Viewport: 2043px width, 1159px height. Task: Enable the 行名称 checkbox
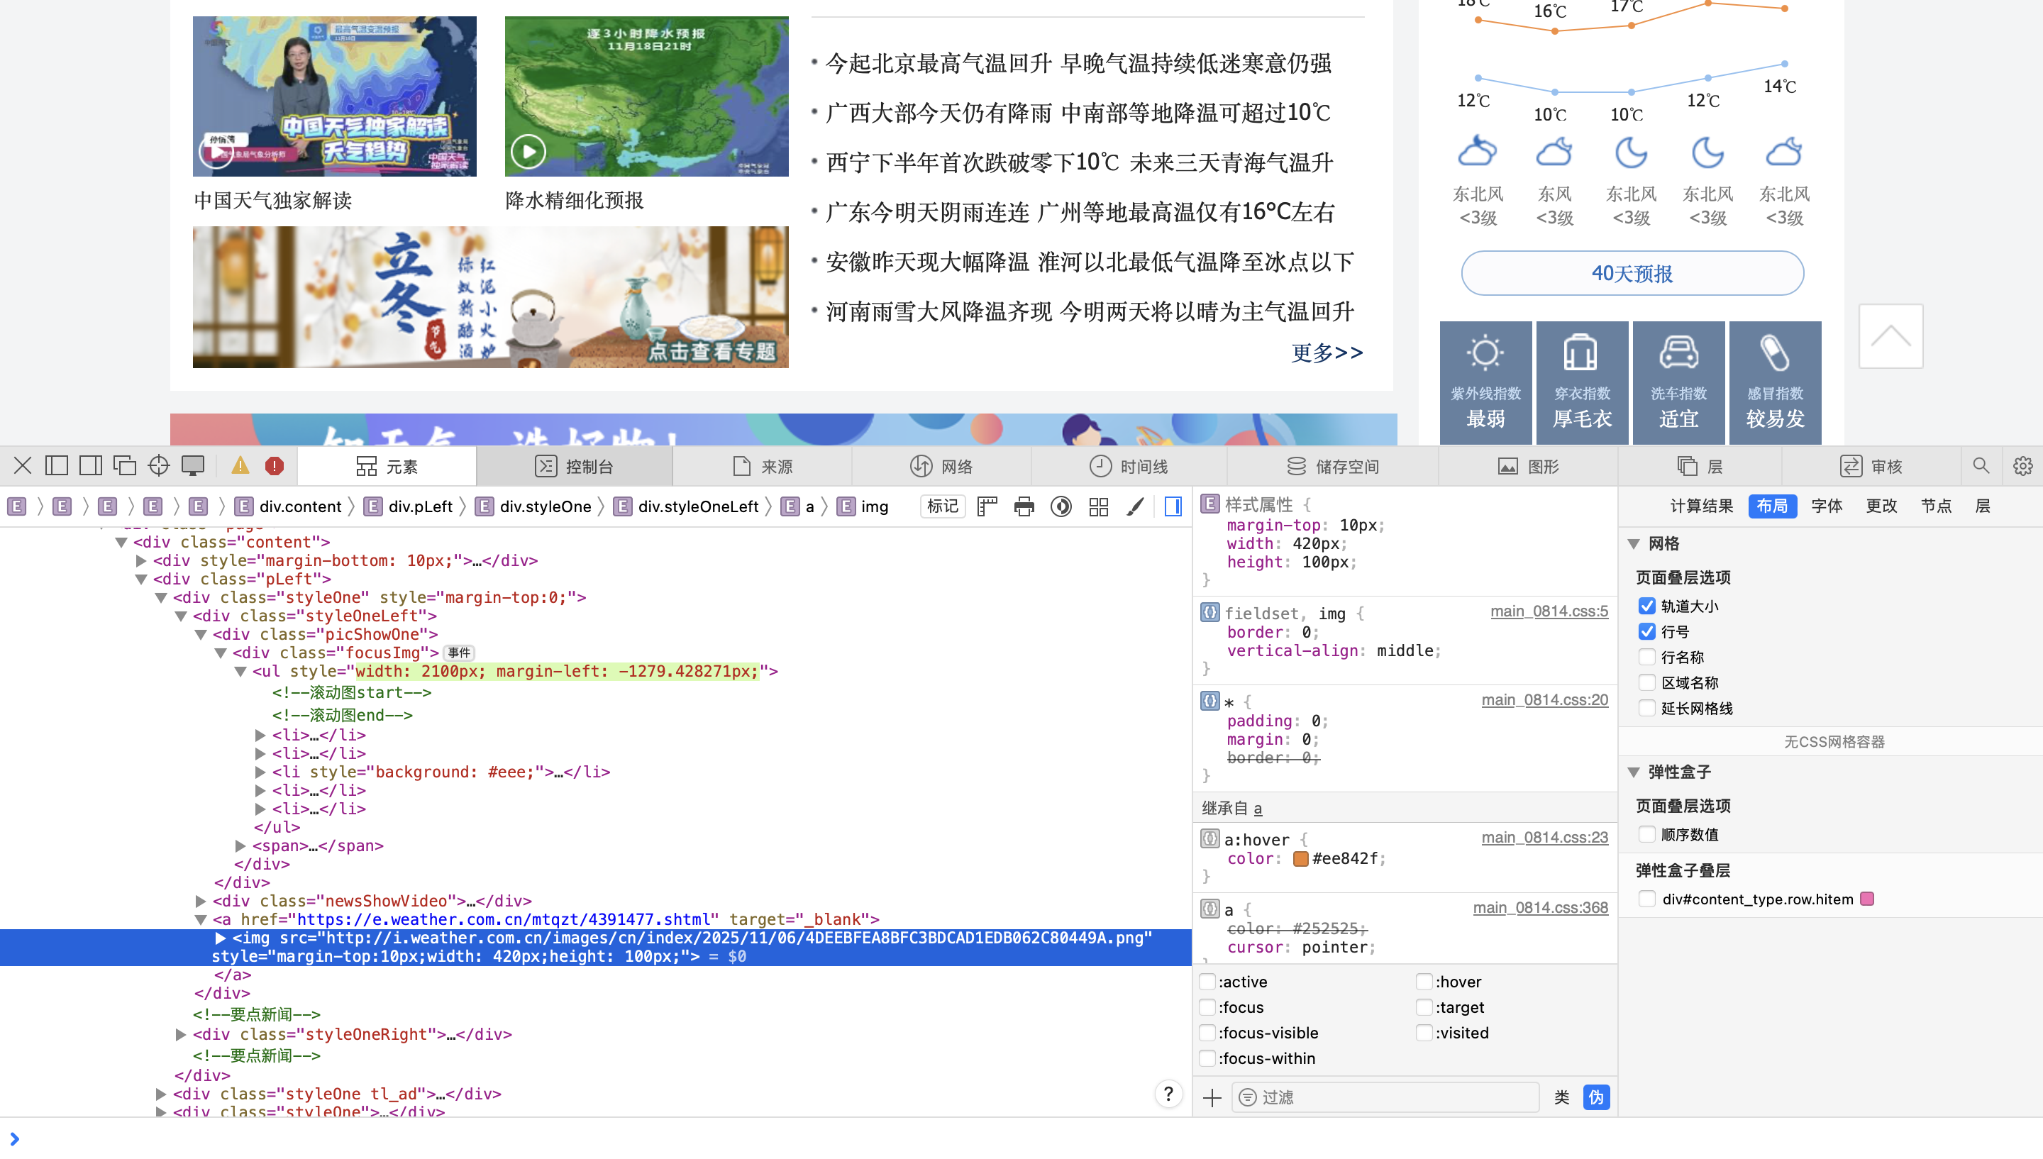1646,657
